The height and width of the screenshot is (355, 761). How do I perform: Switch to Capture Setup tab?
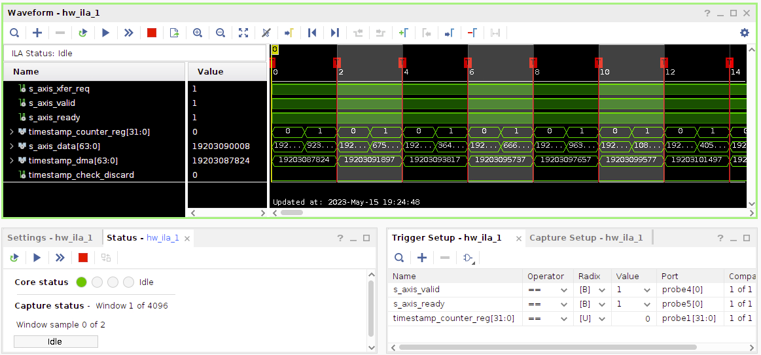586,238
